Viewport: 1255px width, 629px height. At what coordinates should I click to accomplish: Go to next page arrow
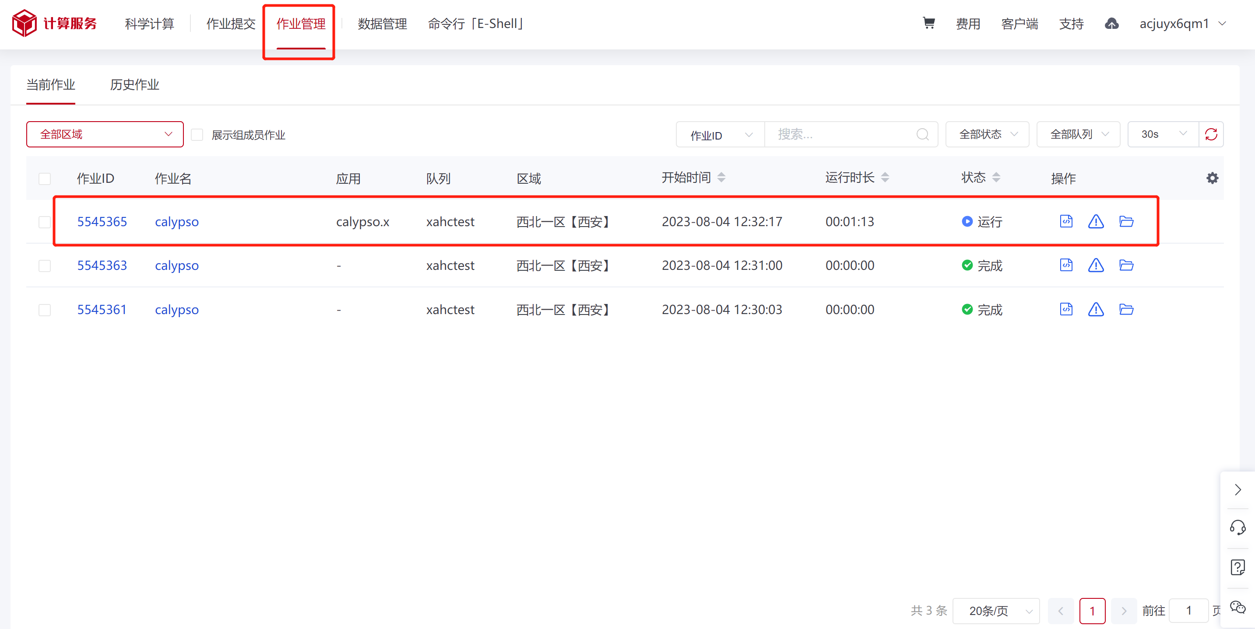point(1124,611)
